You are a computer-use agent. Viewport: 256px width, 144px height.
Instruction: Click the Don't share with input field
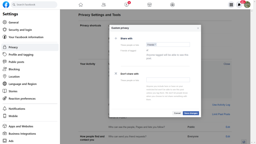coord(168,80)
